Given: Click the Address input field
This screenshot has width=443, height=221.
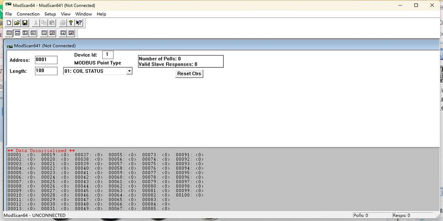Looking at the screenshot, I should [x=46, y=60].
